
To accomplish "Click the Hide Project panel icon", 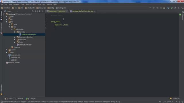I will [x=43, y=11].
